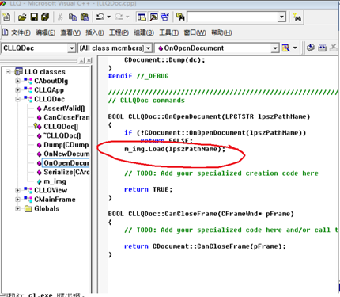Click the Cut scissors icon
The width and height of the screenshot is (340, 297).
(60, 17)
